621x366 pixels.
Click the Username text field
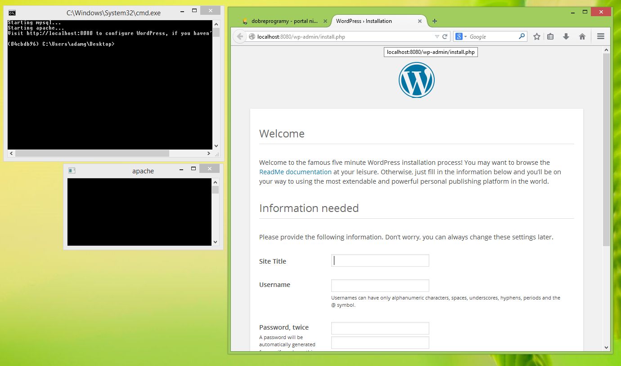[380, 286]
